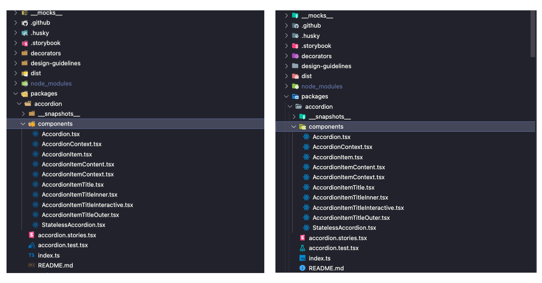
Task: Click the red dist folder icon in right panel
Action: pyautogui.click(x=295, y=76)
